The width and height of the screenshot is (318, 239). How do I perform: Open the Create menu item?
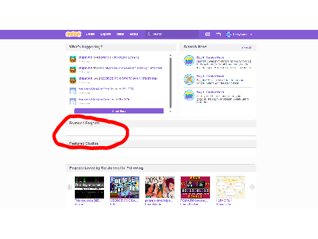[x=90, y=34]
